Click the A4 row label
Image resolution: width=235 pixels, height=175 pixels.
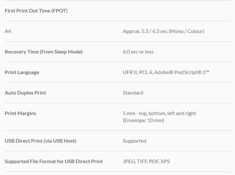[8, 31]
